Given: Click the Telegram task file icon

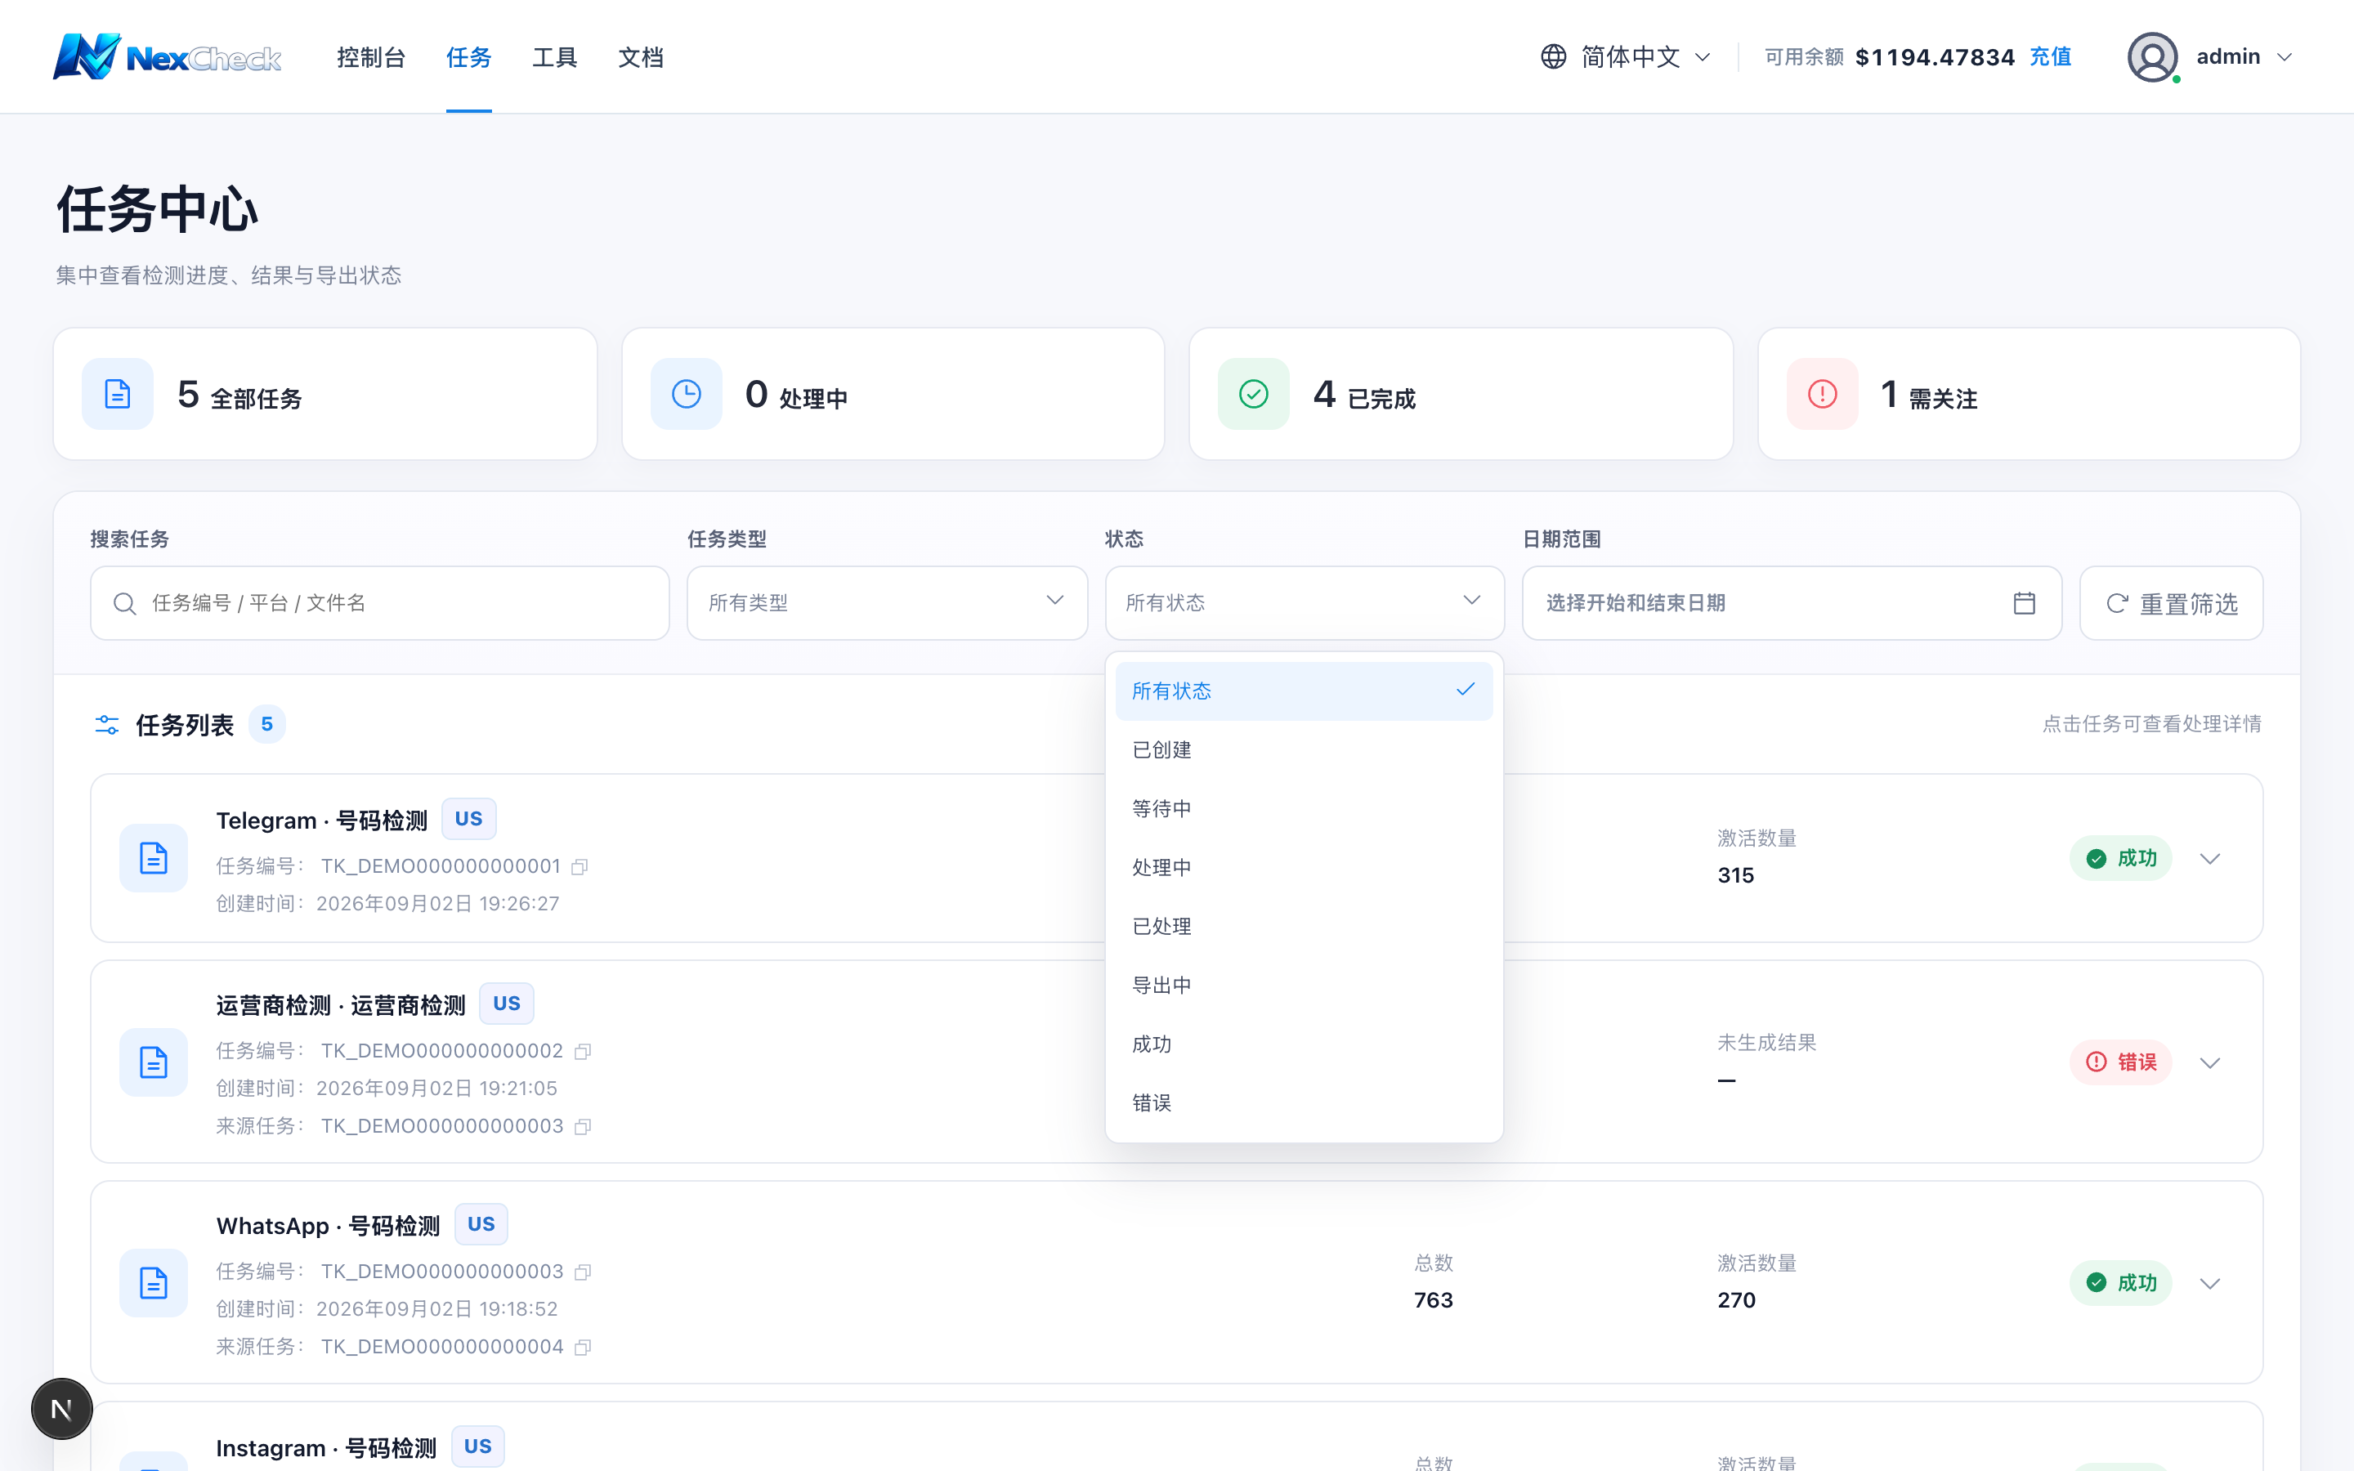Looking at the screenshot, I should 154,858.
